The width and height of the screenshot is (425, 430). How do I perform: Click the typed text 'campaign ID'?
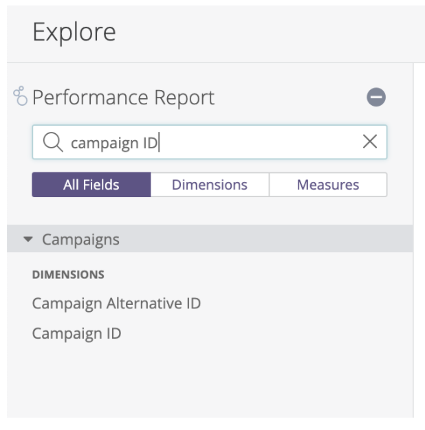click(x=113, y=143)
